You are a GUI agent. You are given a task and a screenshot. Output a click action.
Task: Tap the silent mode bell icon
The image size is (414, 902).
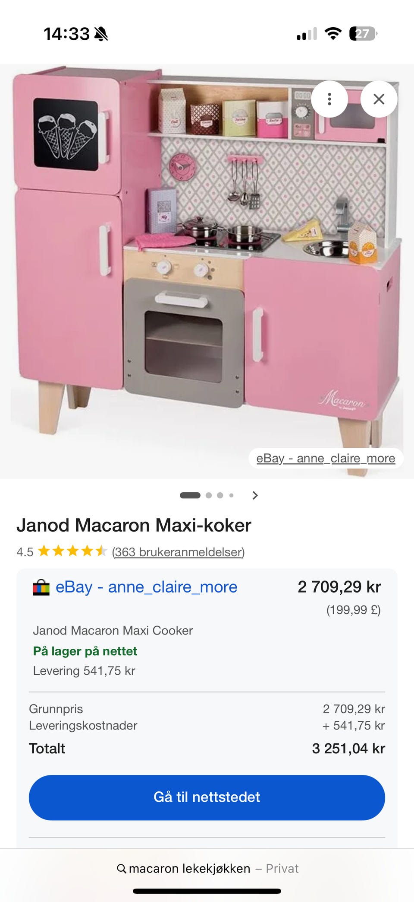point(101,34)
